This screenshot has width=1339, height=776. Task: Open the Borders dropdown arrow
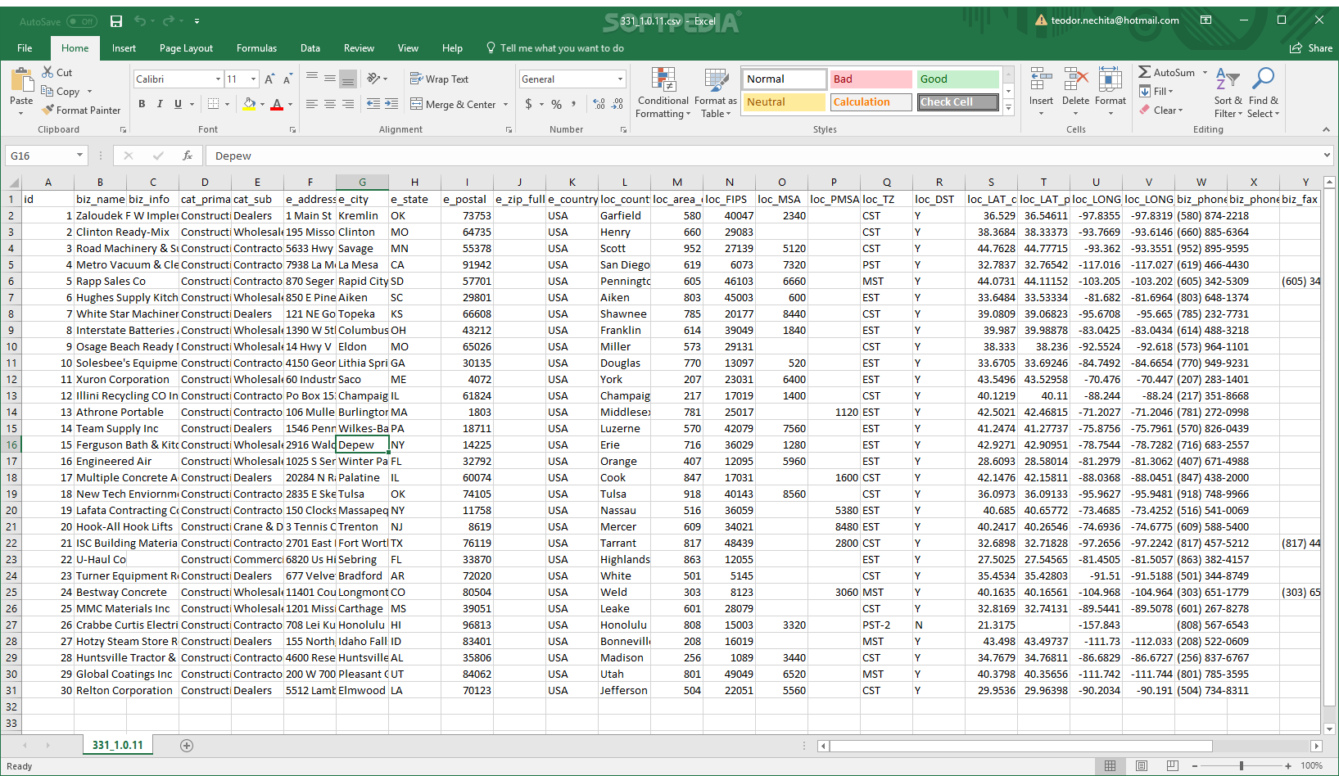click(227, 104)
